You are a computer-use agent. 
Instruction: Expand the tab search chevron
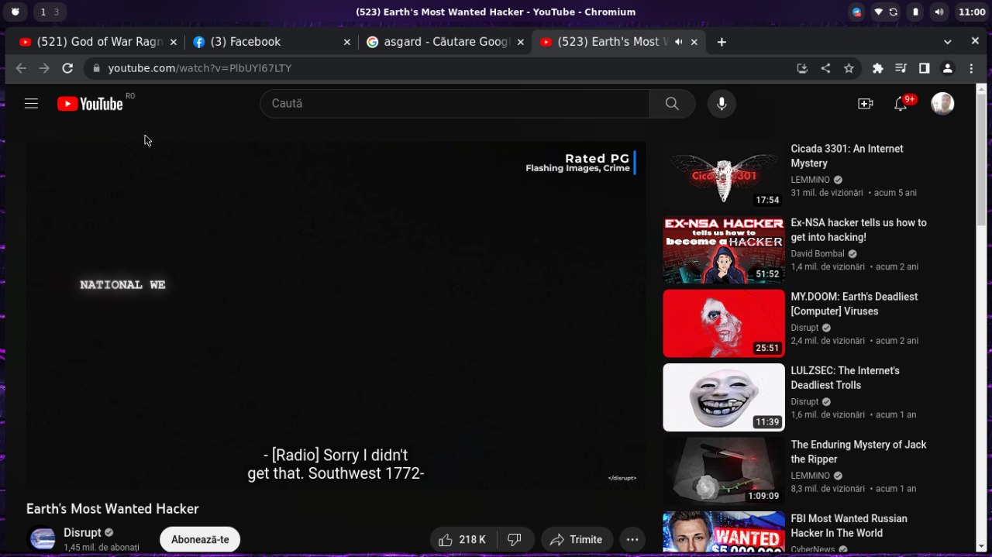(948, 42)
